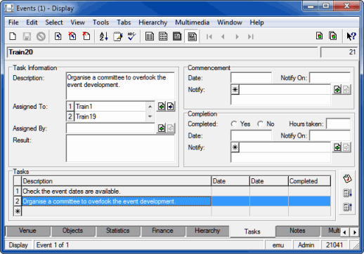Open the File menu
The width and height of the screenshot is (364, 254).
(13, 22)
